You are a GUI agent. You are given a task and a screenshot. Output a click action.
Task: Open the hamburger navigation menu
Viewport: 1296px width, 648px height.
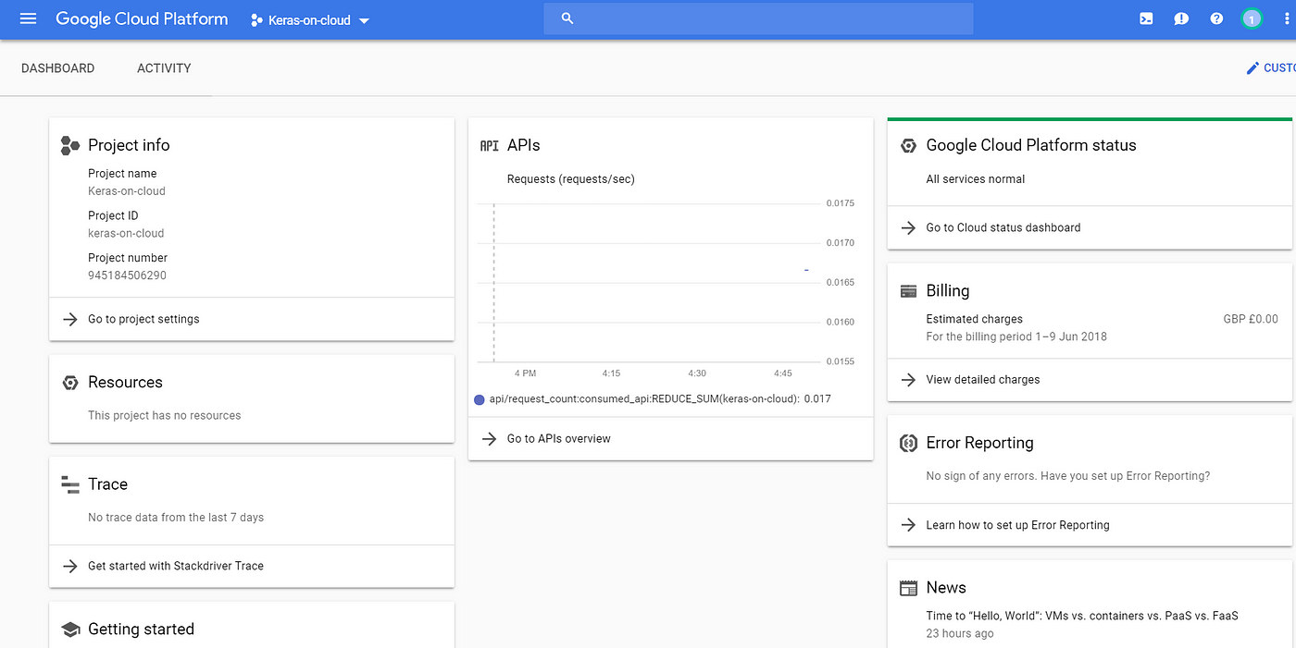click(x=28, y=18)
